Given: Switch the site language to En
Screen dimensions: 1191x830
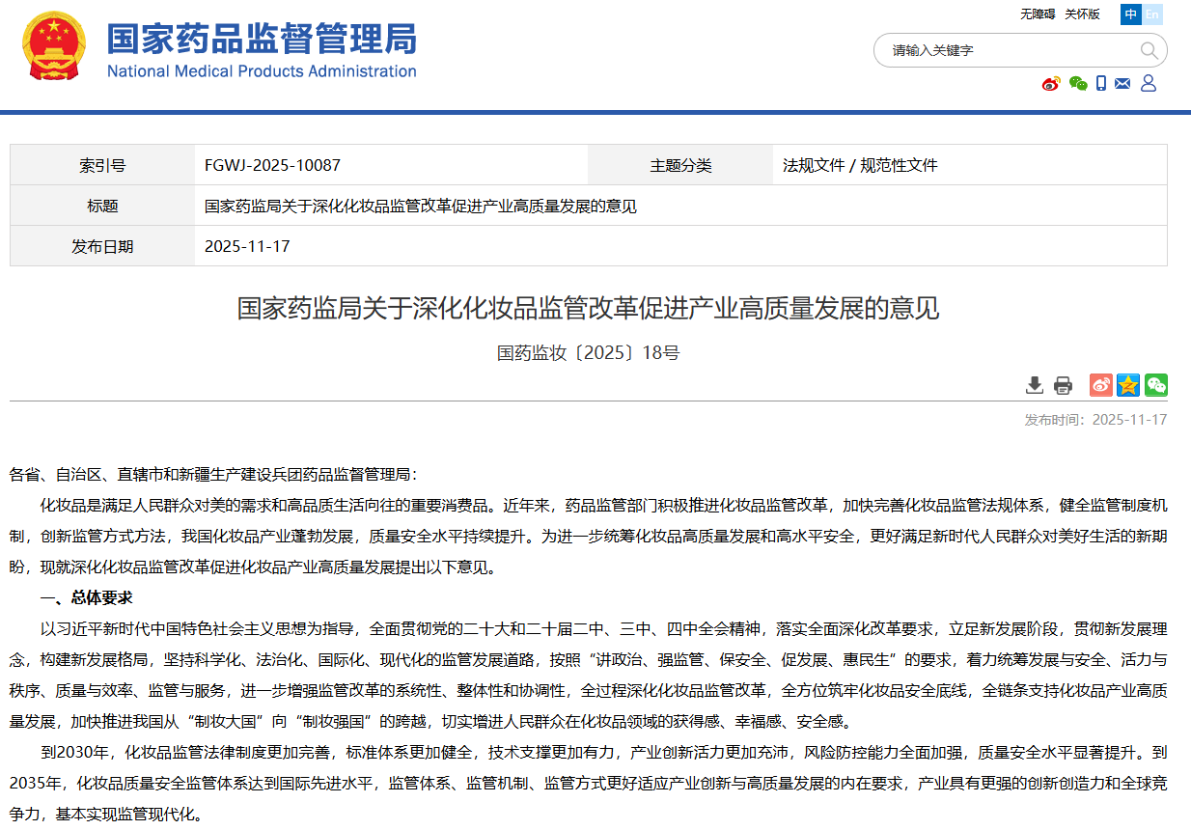Looking at the screenshot, I should click(1151, 14).
